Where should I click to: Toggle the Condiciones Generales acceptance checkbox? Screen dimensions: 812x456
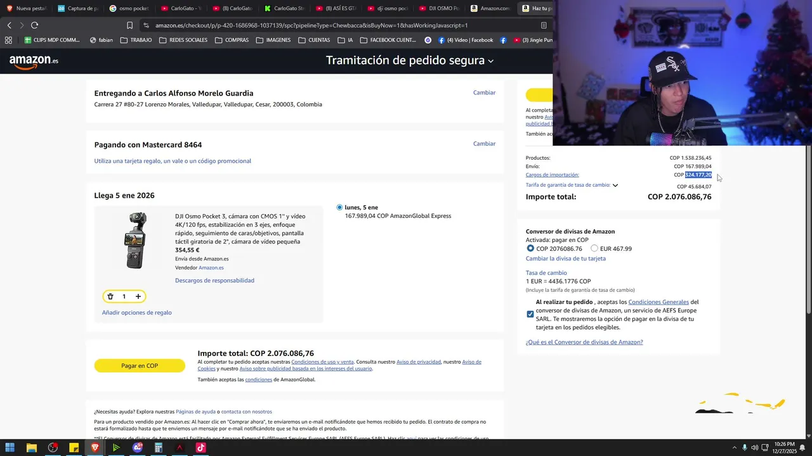click(530, 314)
